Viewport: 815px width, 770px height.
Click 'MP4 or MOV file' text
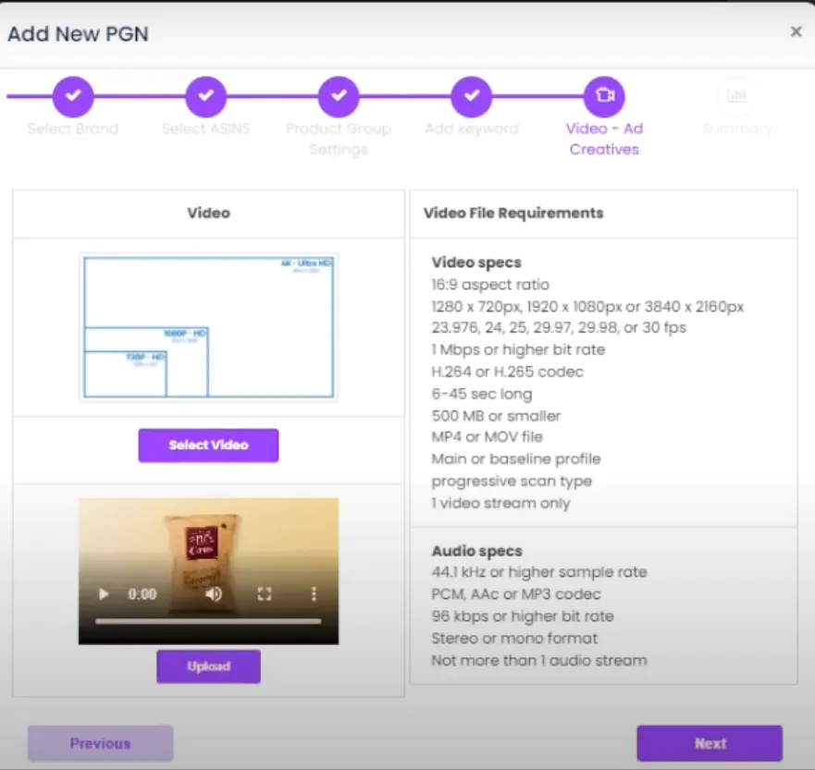487,436
